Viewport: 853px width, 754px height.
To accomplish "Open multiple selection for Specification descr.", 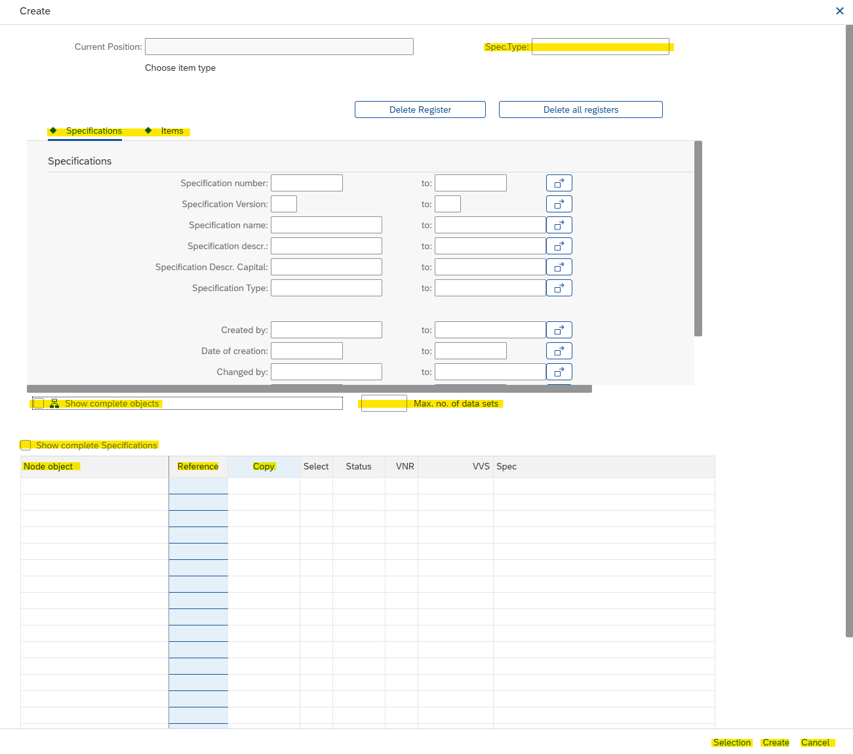I will coord(559,246).
